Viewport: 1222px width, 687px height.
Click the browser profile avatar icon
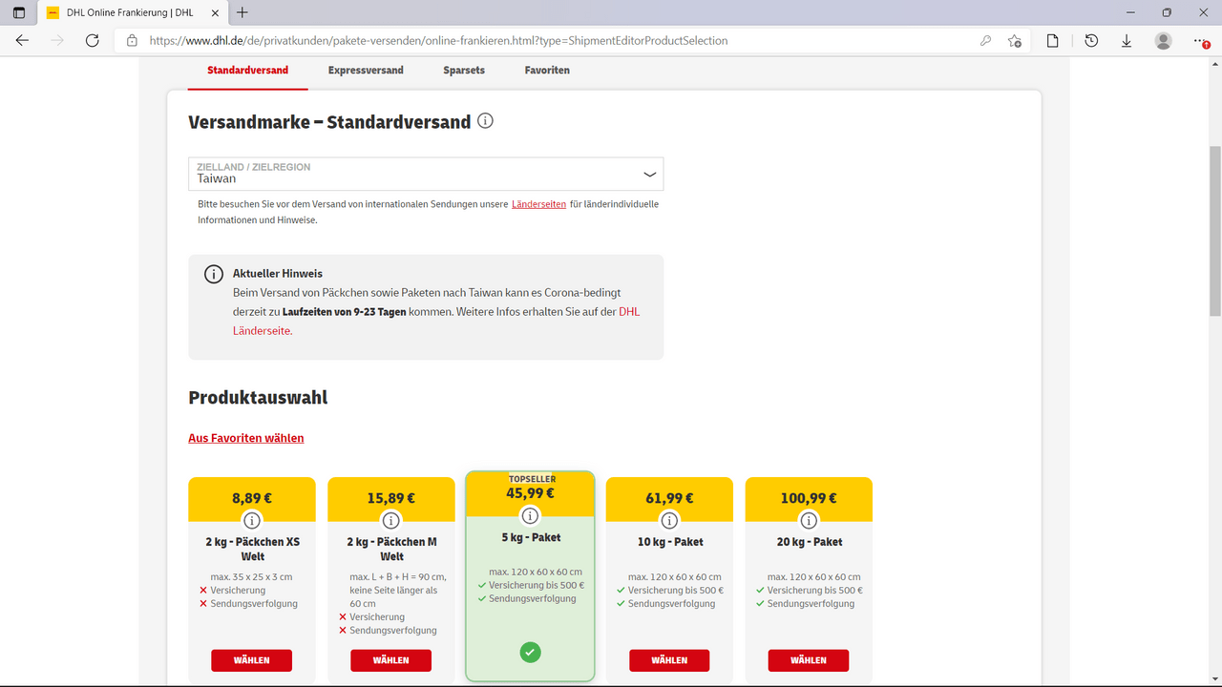(1163, 41)
